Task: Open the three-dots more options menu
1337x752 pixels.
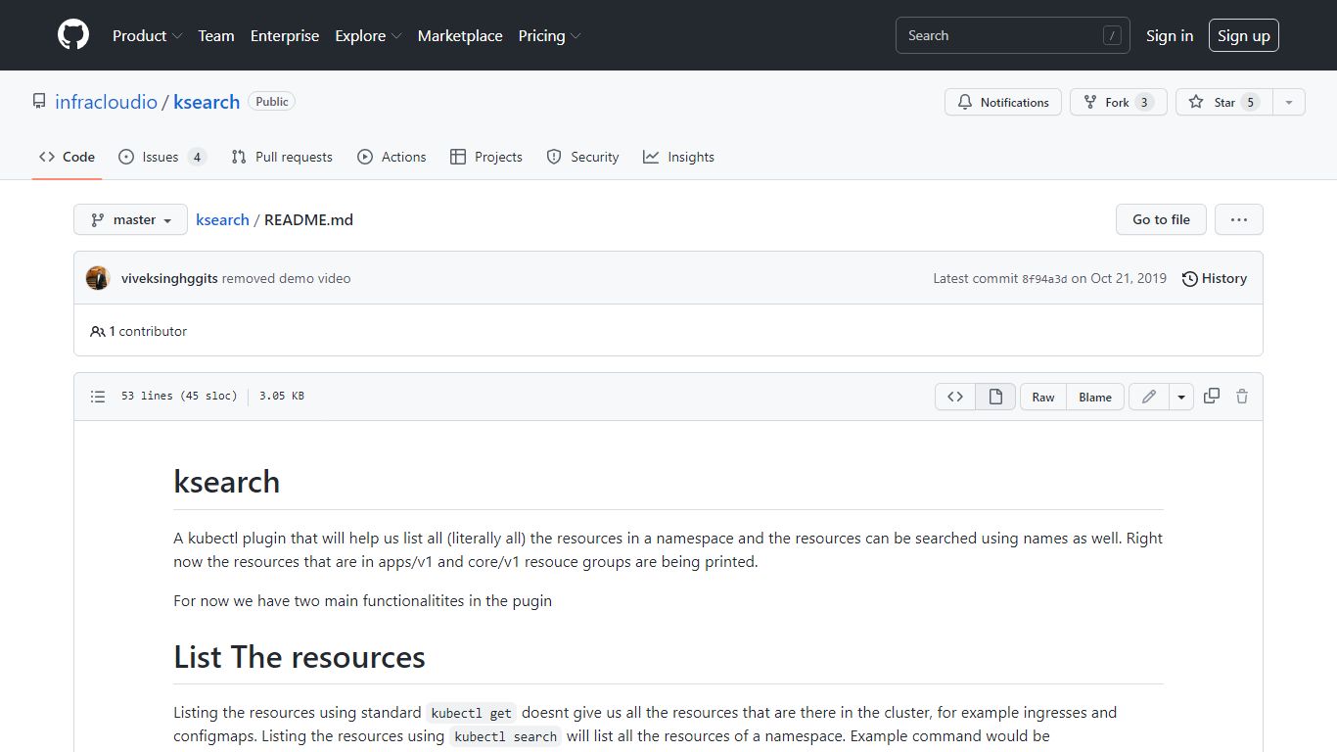Action: coord(1239,219)
